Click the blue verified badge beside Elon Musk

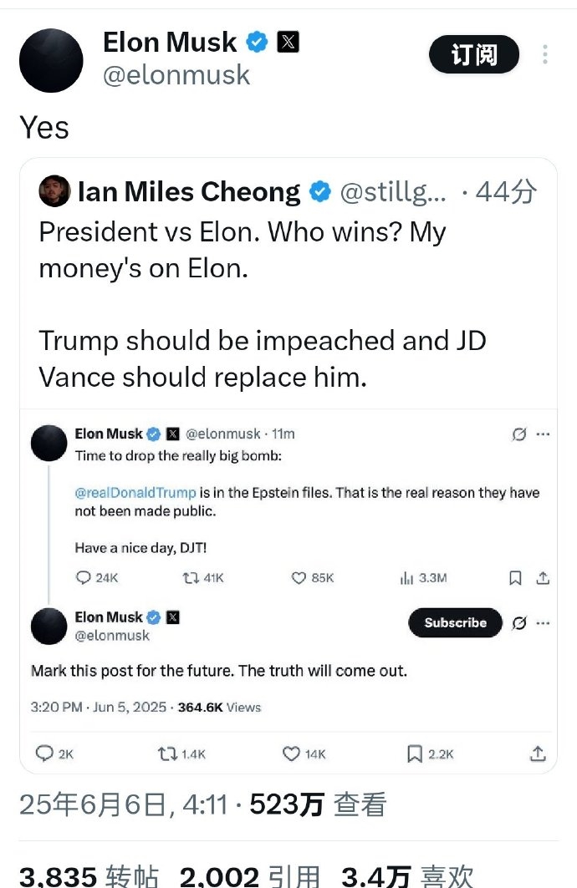click(x=257, y=42)
